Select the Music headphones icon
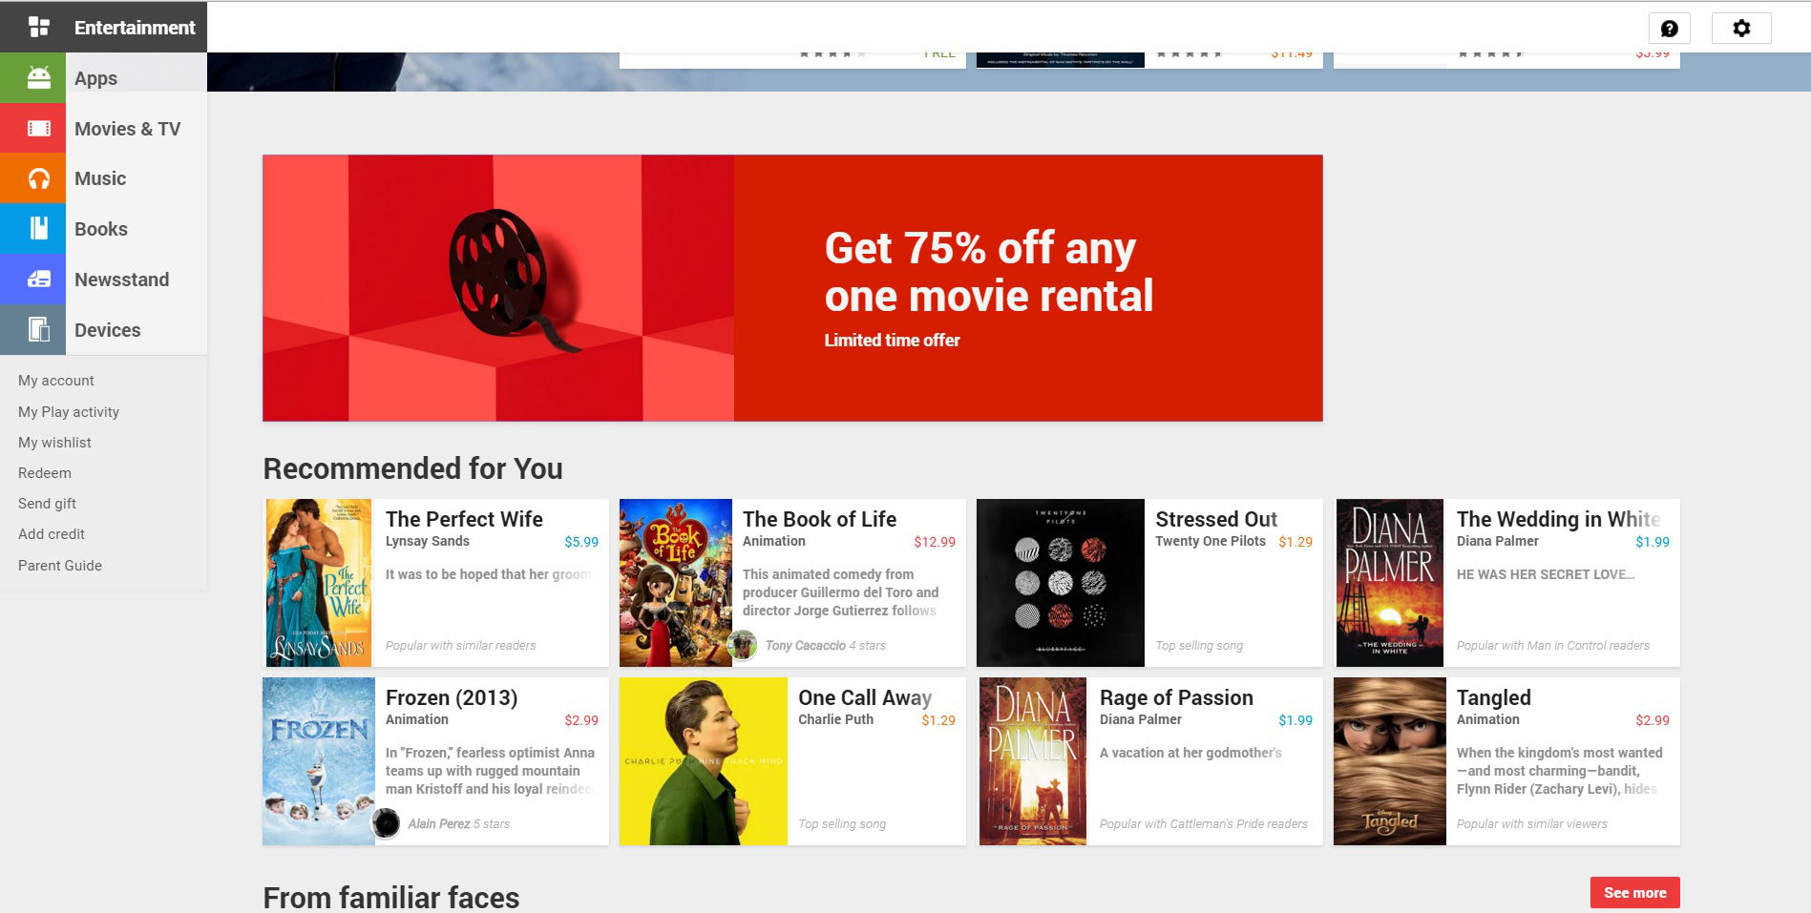Image resolution: width=1811 pixels, height=913 pixels. click(x=38, y=178)
